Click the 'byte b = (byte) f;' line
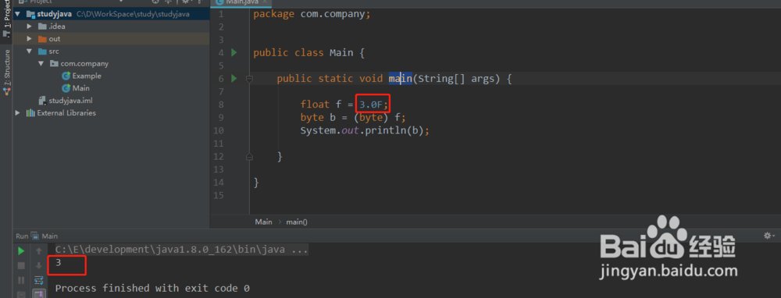Image resolution: width=781 pixels, height=298 pixels. pyautogui.click(x=353, y=118)
